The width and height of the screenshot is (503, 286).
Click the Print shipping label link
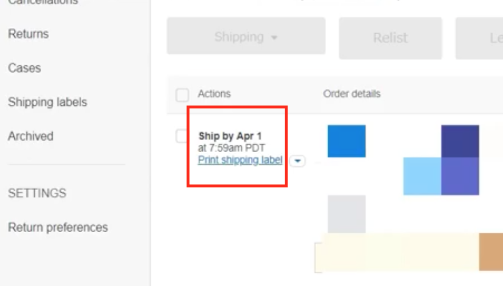[x=240, y=160]
